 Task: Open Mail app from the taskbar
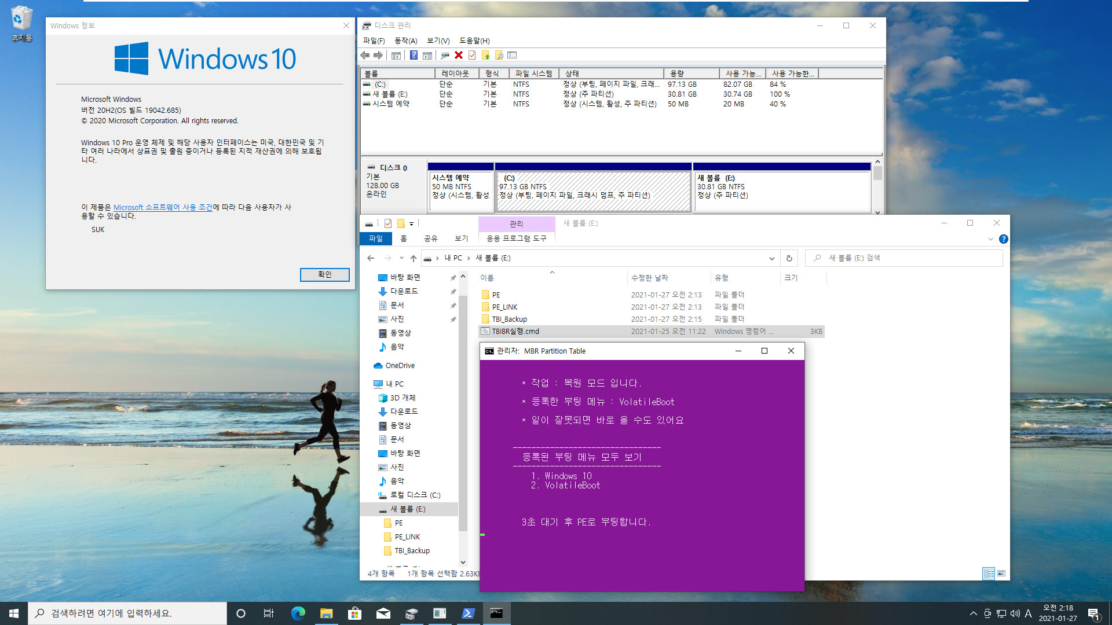click(x=383, y=613)
